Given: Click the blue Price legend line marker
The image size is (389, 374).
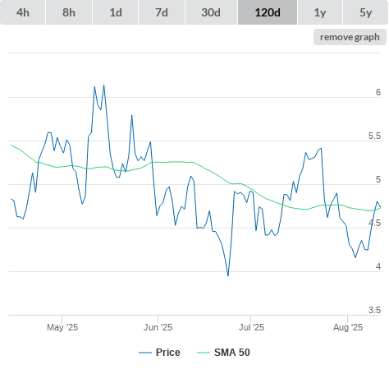Looking at the screenshot, I should pos(145,353).
